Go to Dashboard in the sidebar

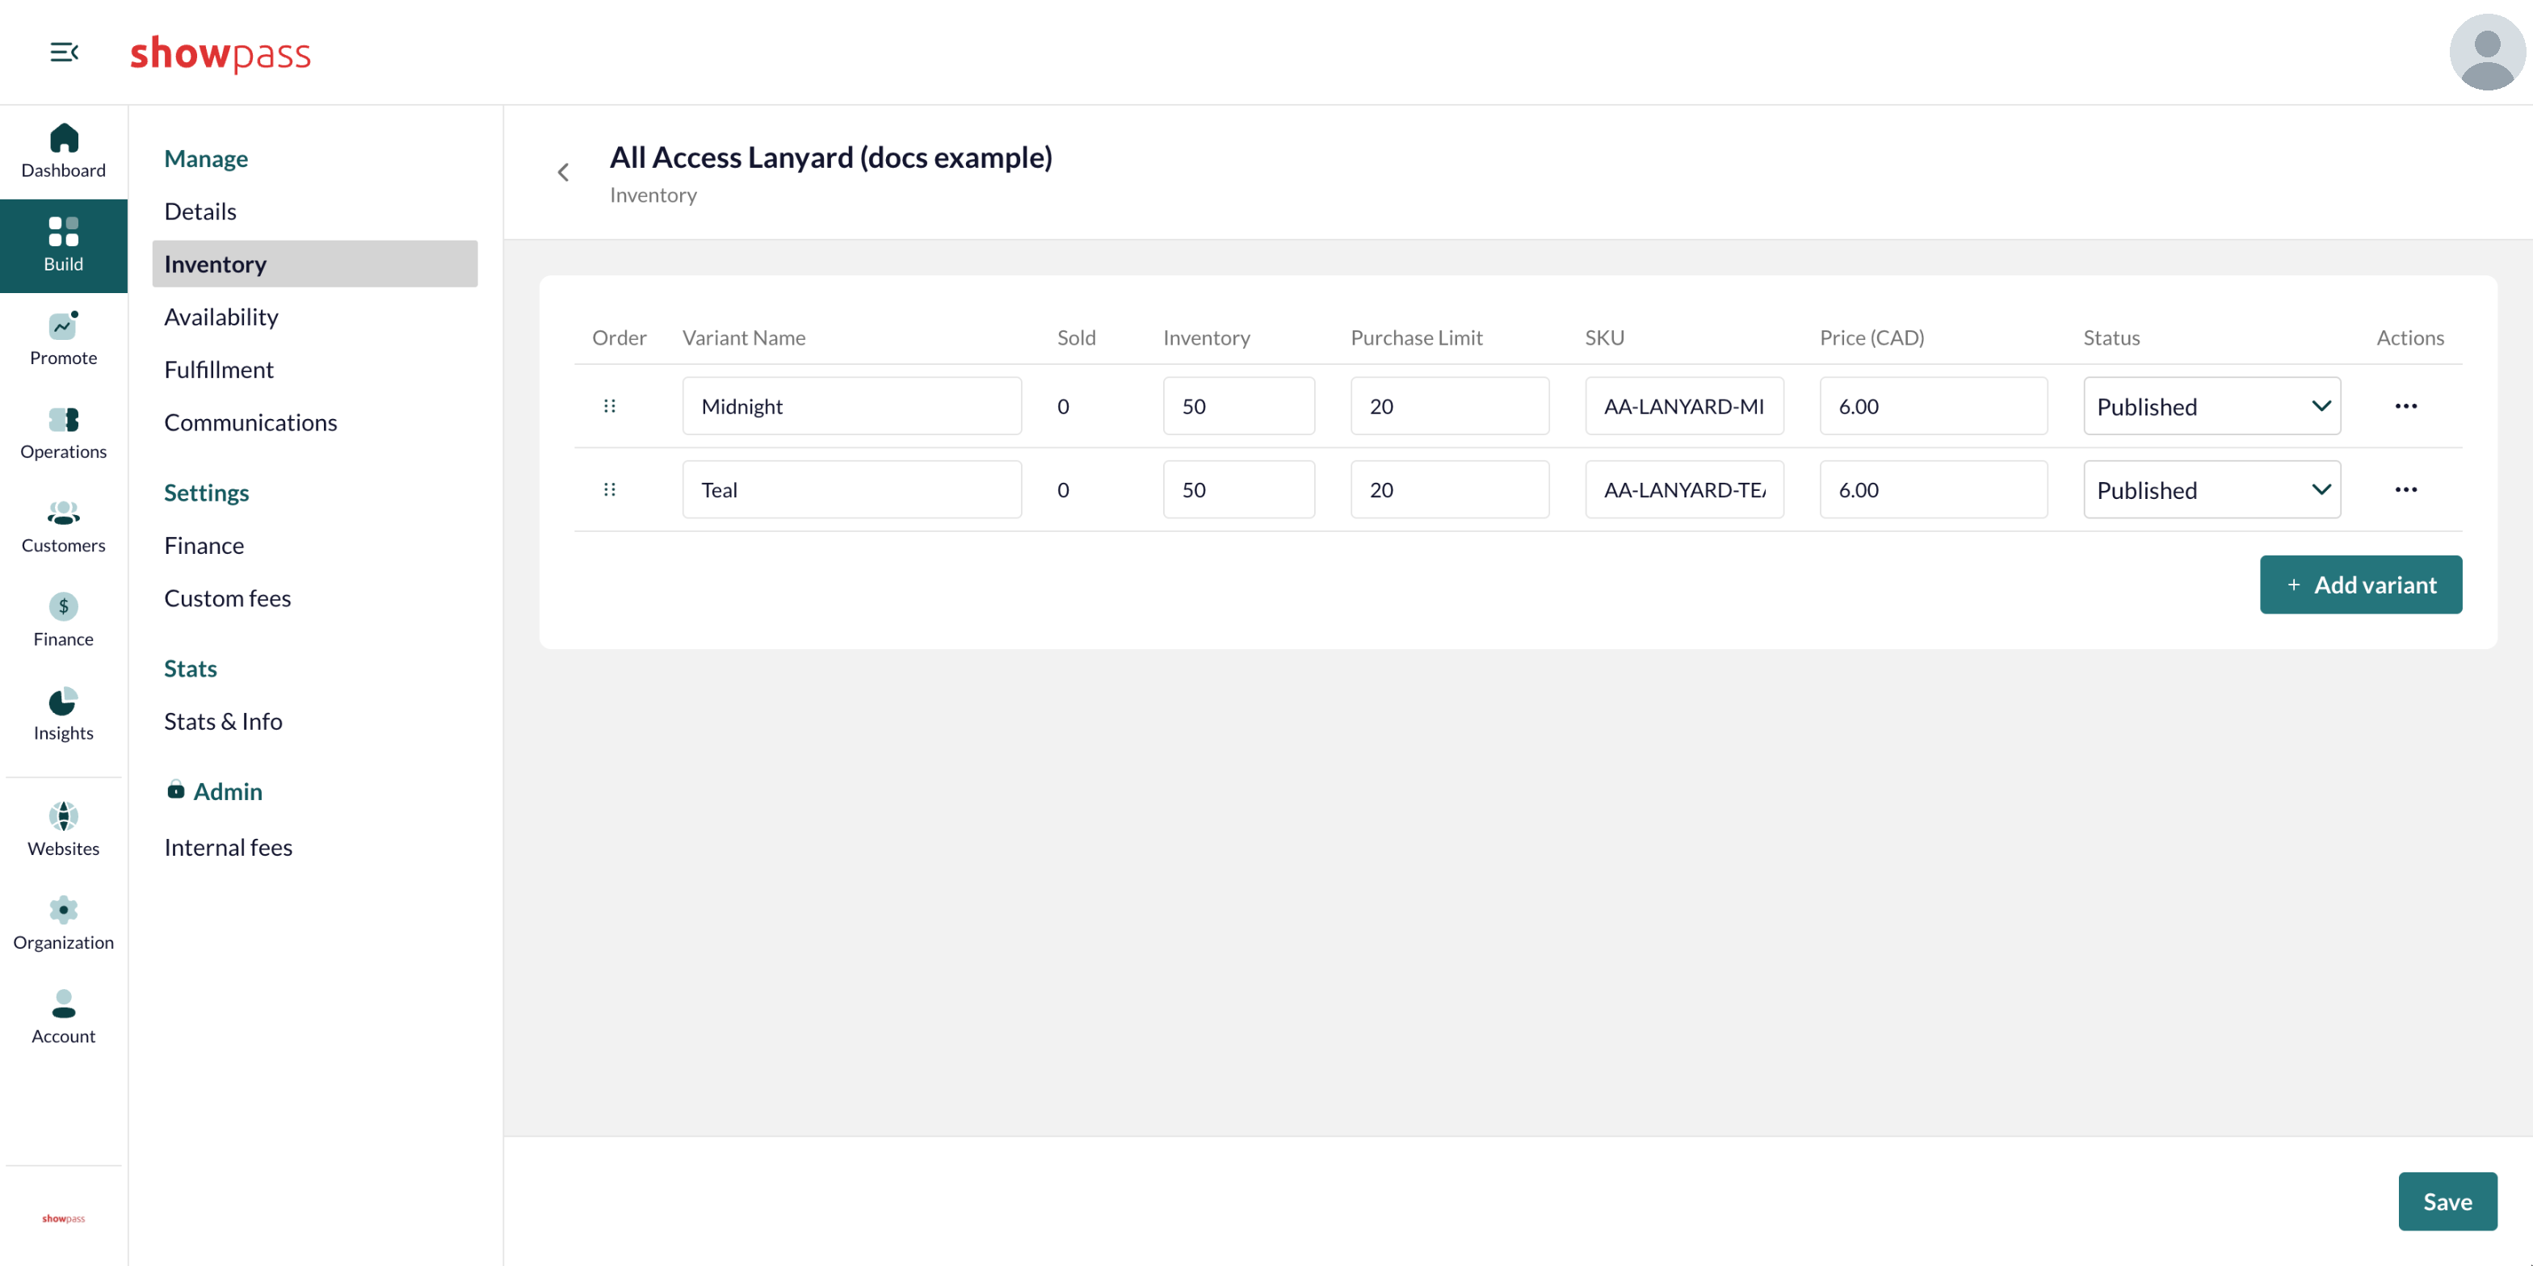(64, 151)
